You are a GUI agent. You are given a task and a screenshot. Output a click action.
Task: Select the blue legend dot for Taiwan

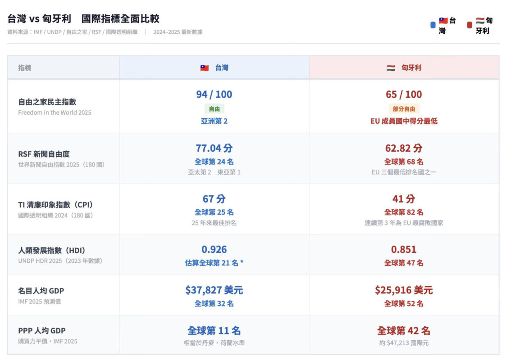pos(433,25)
